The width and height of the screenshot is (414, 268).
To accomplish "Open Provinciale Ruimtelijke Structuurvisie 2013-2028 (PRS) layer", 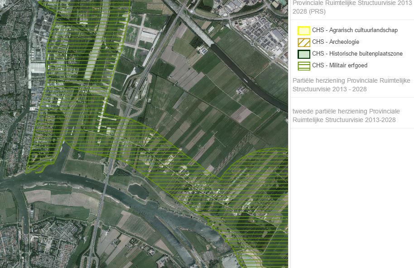I will pyautogui.click(x=352, y=7).
